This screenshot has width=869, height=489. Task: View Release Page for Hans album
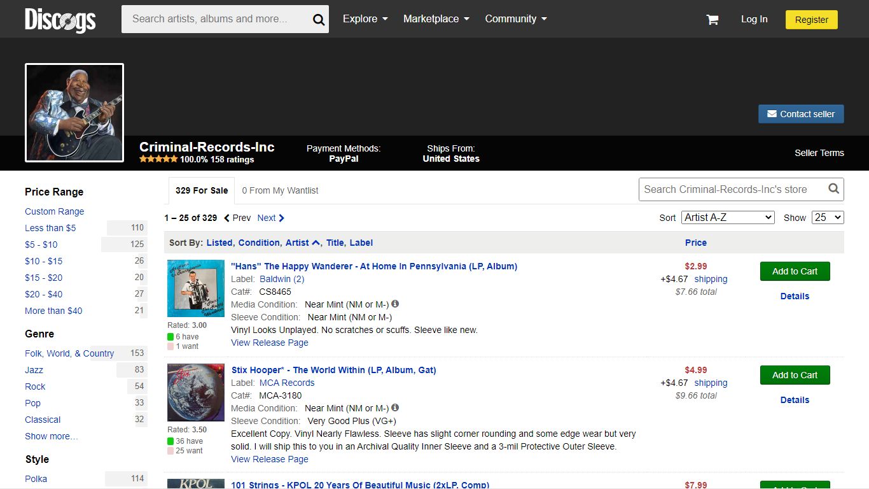point(270,343)
